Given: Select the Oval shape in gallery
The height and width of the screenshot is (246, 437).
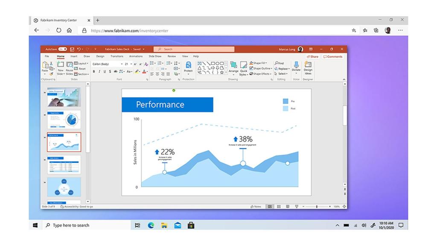Looking at the screenshot, I should [x=217, y=64].
